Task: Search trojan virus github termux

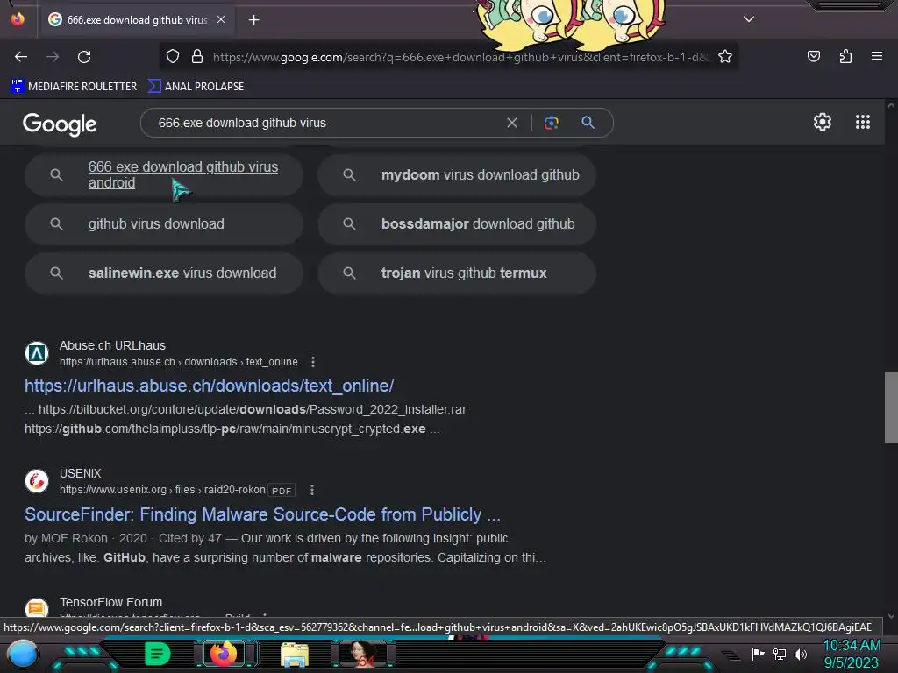Action: 457,273
